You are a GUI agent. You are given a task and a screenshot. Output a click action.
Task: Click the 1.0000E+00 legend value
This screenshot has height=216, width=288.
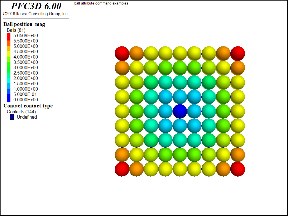pos(26,89)
